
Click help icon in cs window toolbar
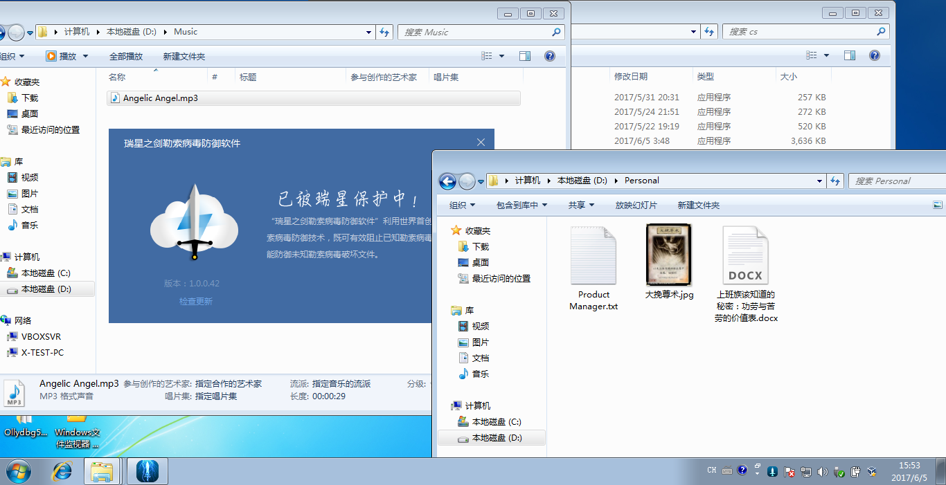875,56
